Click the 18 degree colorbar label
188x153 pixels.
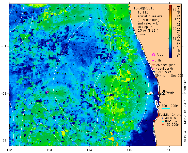click(175, 48)
